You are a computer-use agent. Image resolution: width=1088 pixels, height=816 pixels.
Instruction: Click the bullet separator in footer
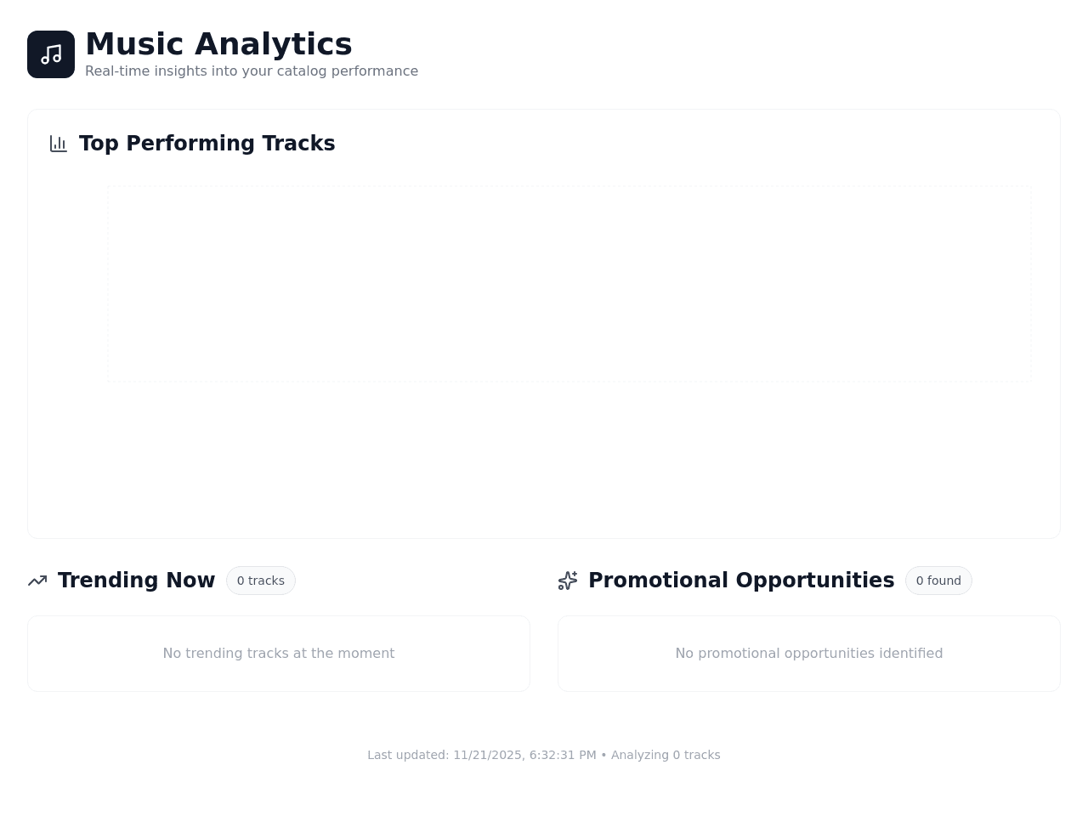[x=603, y=755]
